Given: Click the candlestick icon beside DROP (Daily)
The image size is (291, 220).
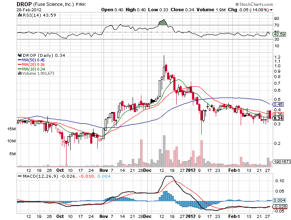Looking at the screenshot, I should pos(20,55).
